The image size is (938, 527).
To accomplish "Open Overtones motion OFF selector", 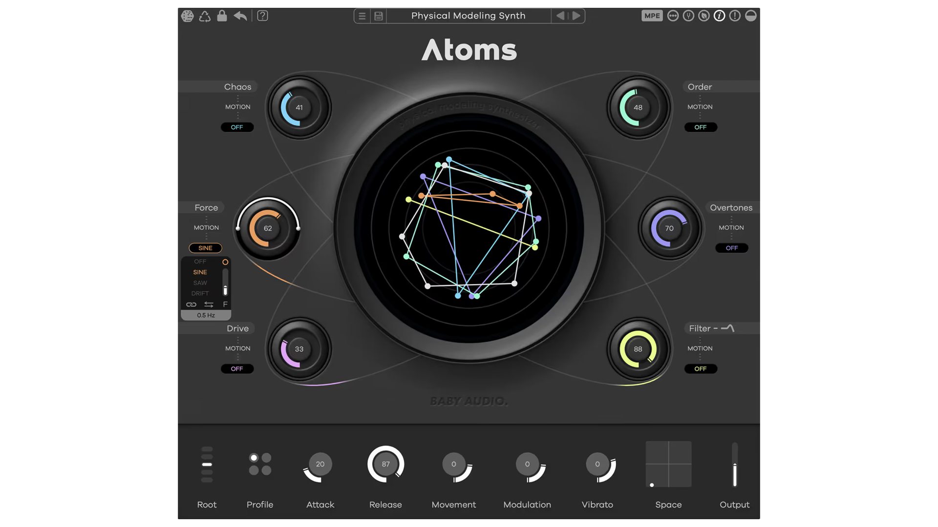I will (x=732, y=248).
